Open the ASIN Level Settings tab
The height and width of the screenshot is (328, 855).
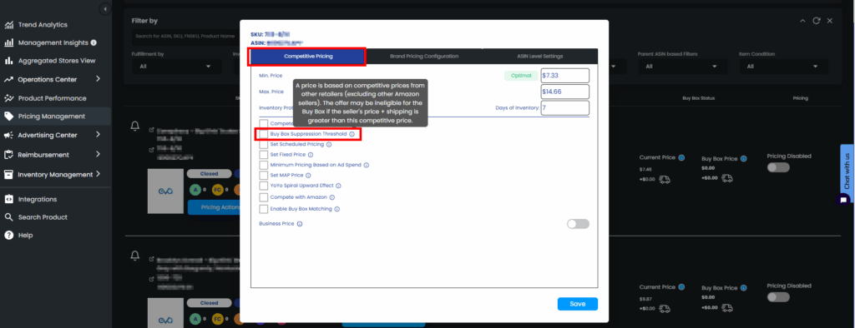pos(540,56)
